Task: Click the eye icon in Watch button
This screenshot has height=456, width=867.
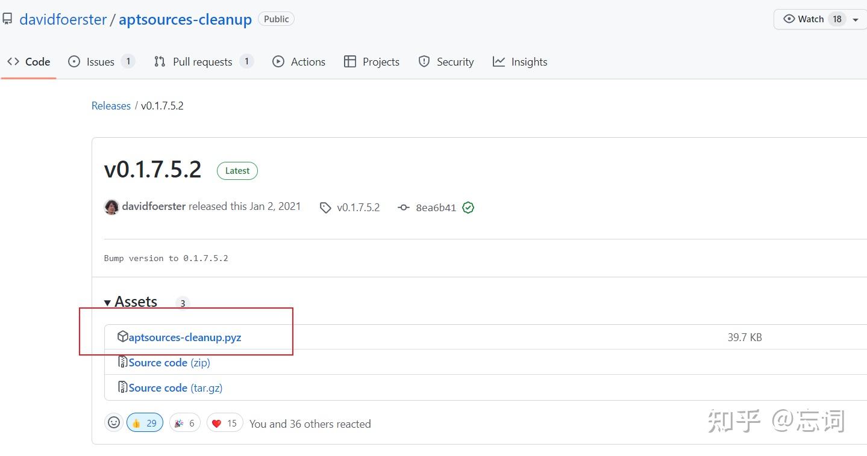Action: pyautogui.click(x=789, y=19)
